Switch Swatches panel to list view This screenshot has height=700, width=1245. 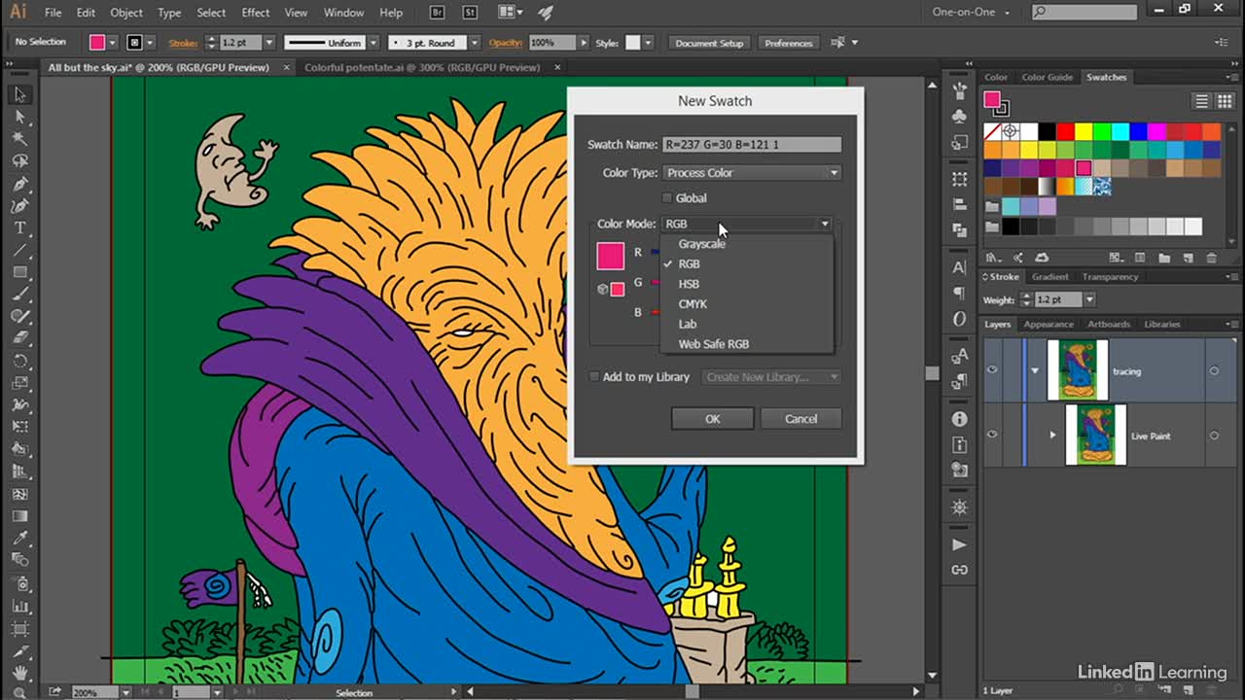1202,101
